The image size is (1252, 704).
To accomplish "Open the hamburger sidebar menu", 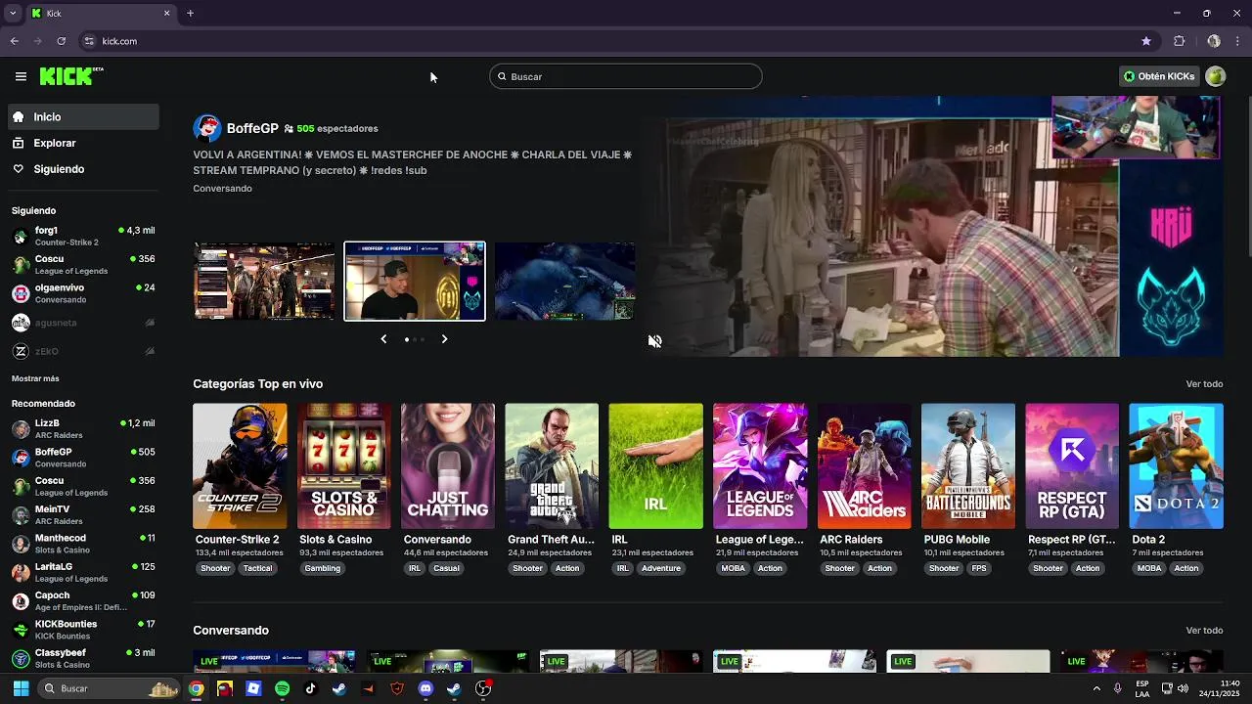I will 21,76.
